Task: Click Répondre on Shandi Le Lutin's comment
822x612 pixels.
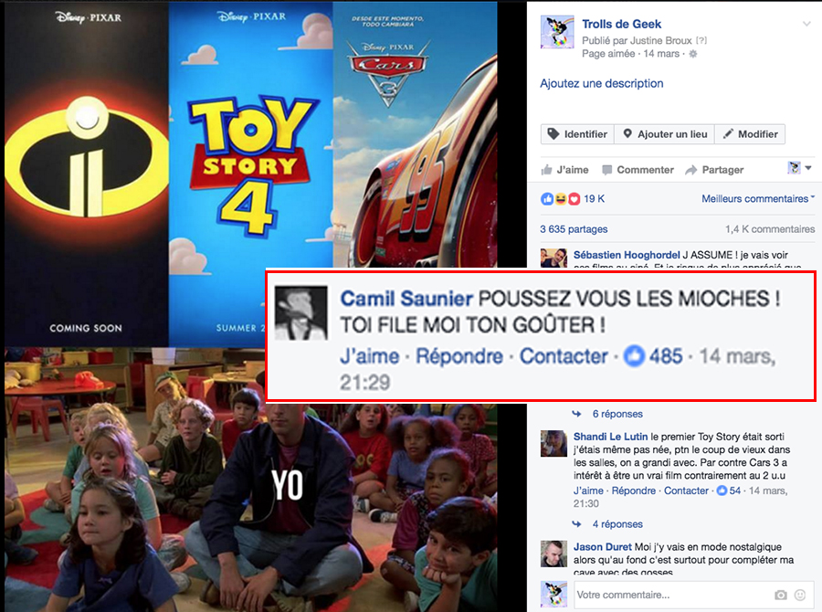Action: click(x=633, y=491)
